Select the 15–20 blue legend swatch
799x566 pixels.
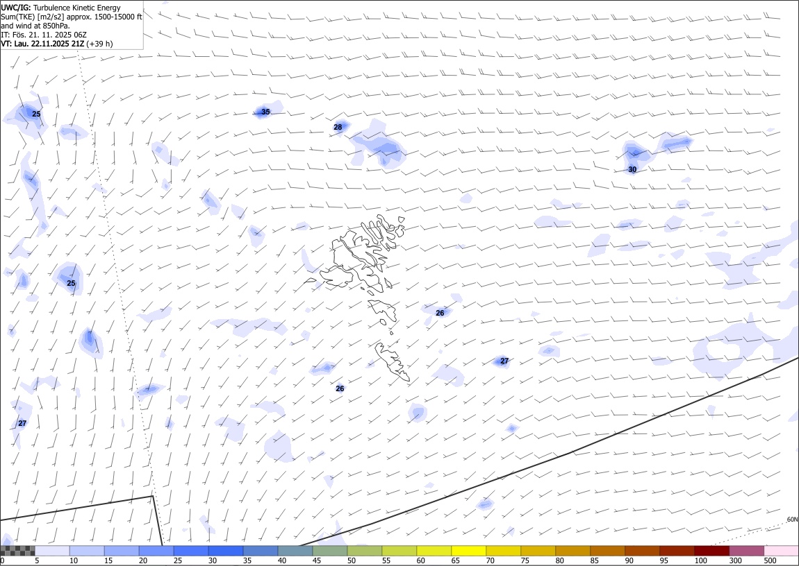pyautogui.click(x=122, y=551)
